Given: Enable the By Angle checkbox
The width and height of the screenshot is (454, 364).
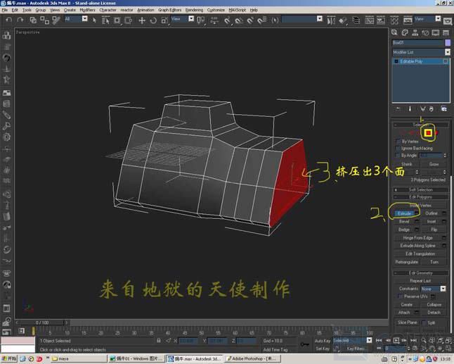Looking at the screenshot, I should (x=398, y=156).
